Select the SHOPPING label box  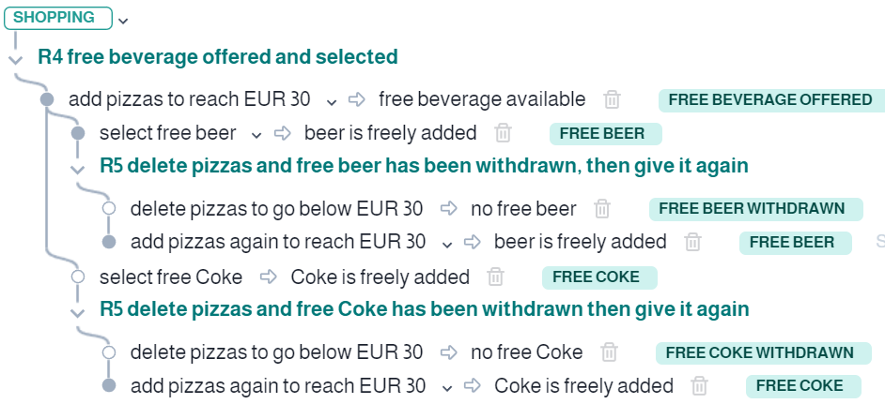(x=58, y=18)
